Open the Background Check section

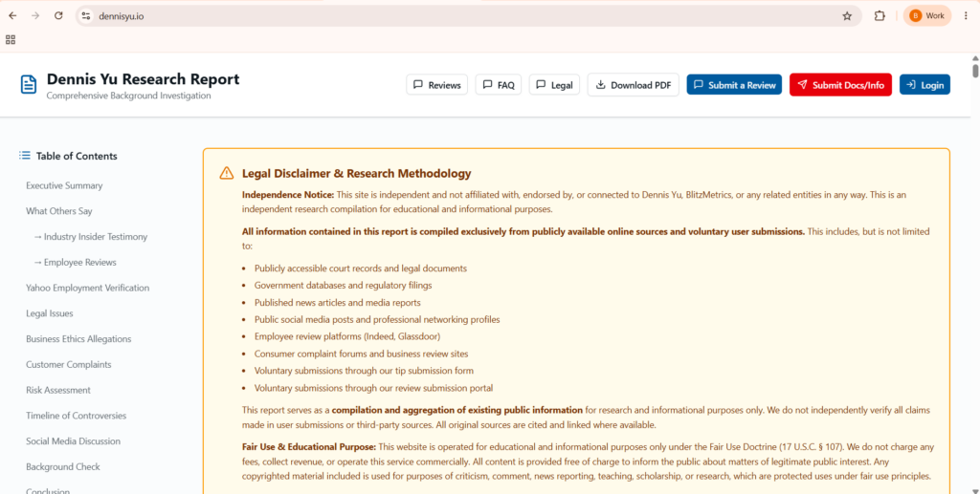point(63,467)
